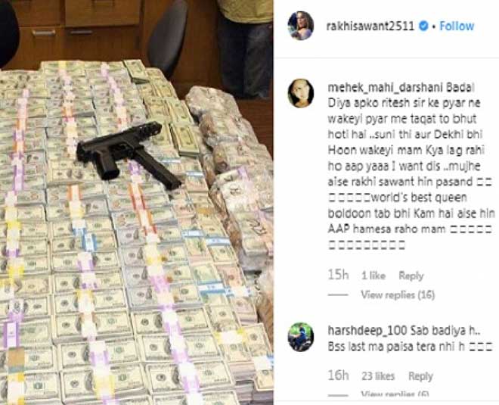Image resolution: width=499 pixels, height=405 pixels.
Task: Open mehek_mahi_darshani's avatar
Action: click(300, 93)
